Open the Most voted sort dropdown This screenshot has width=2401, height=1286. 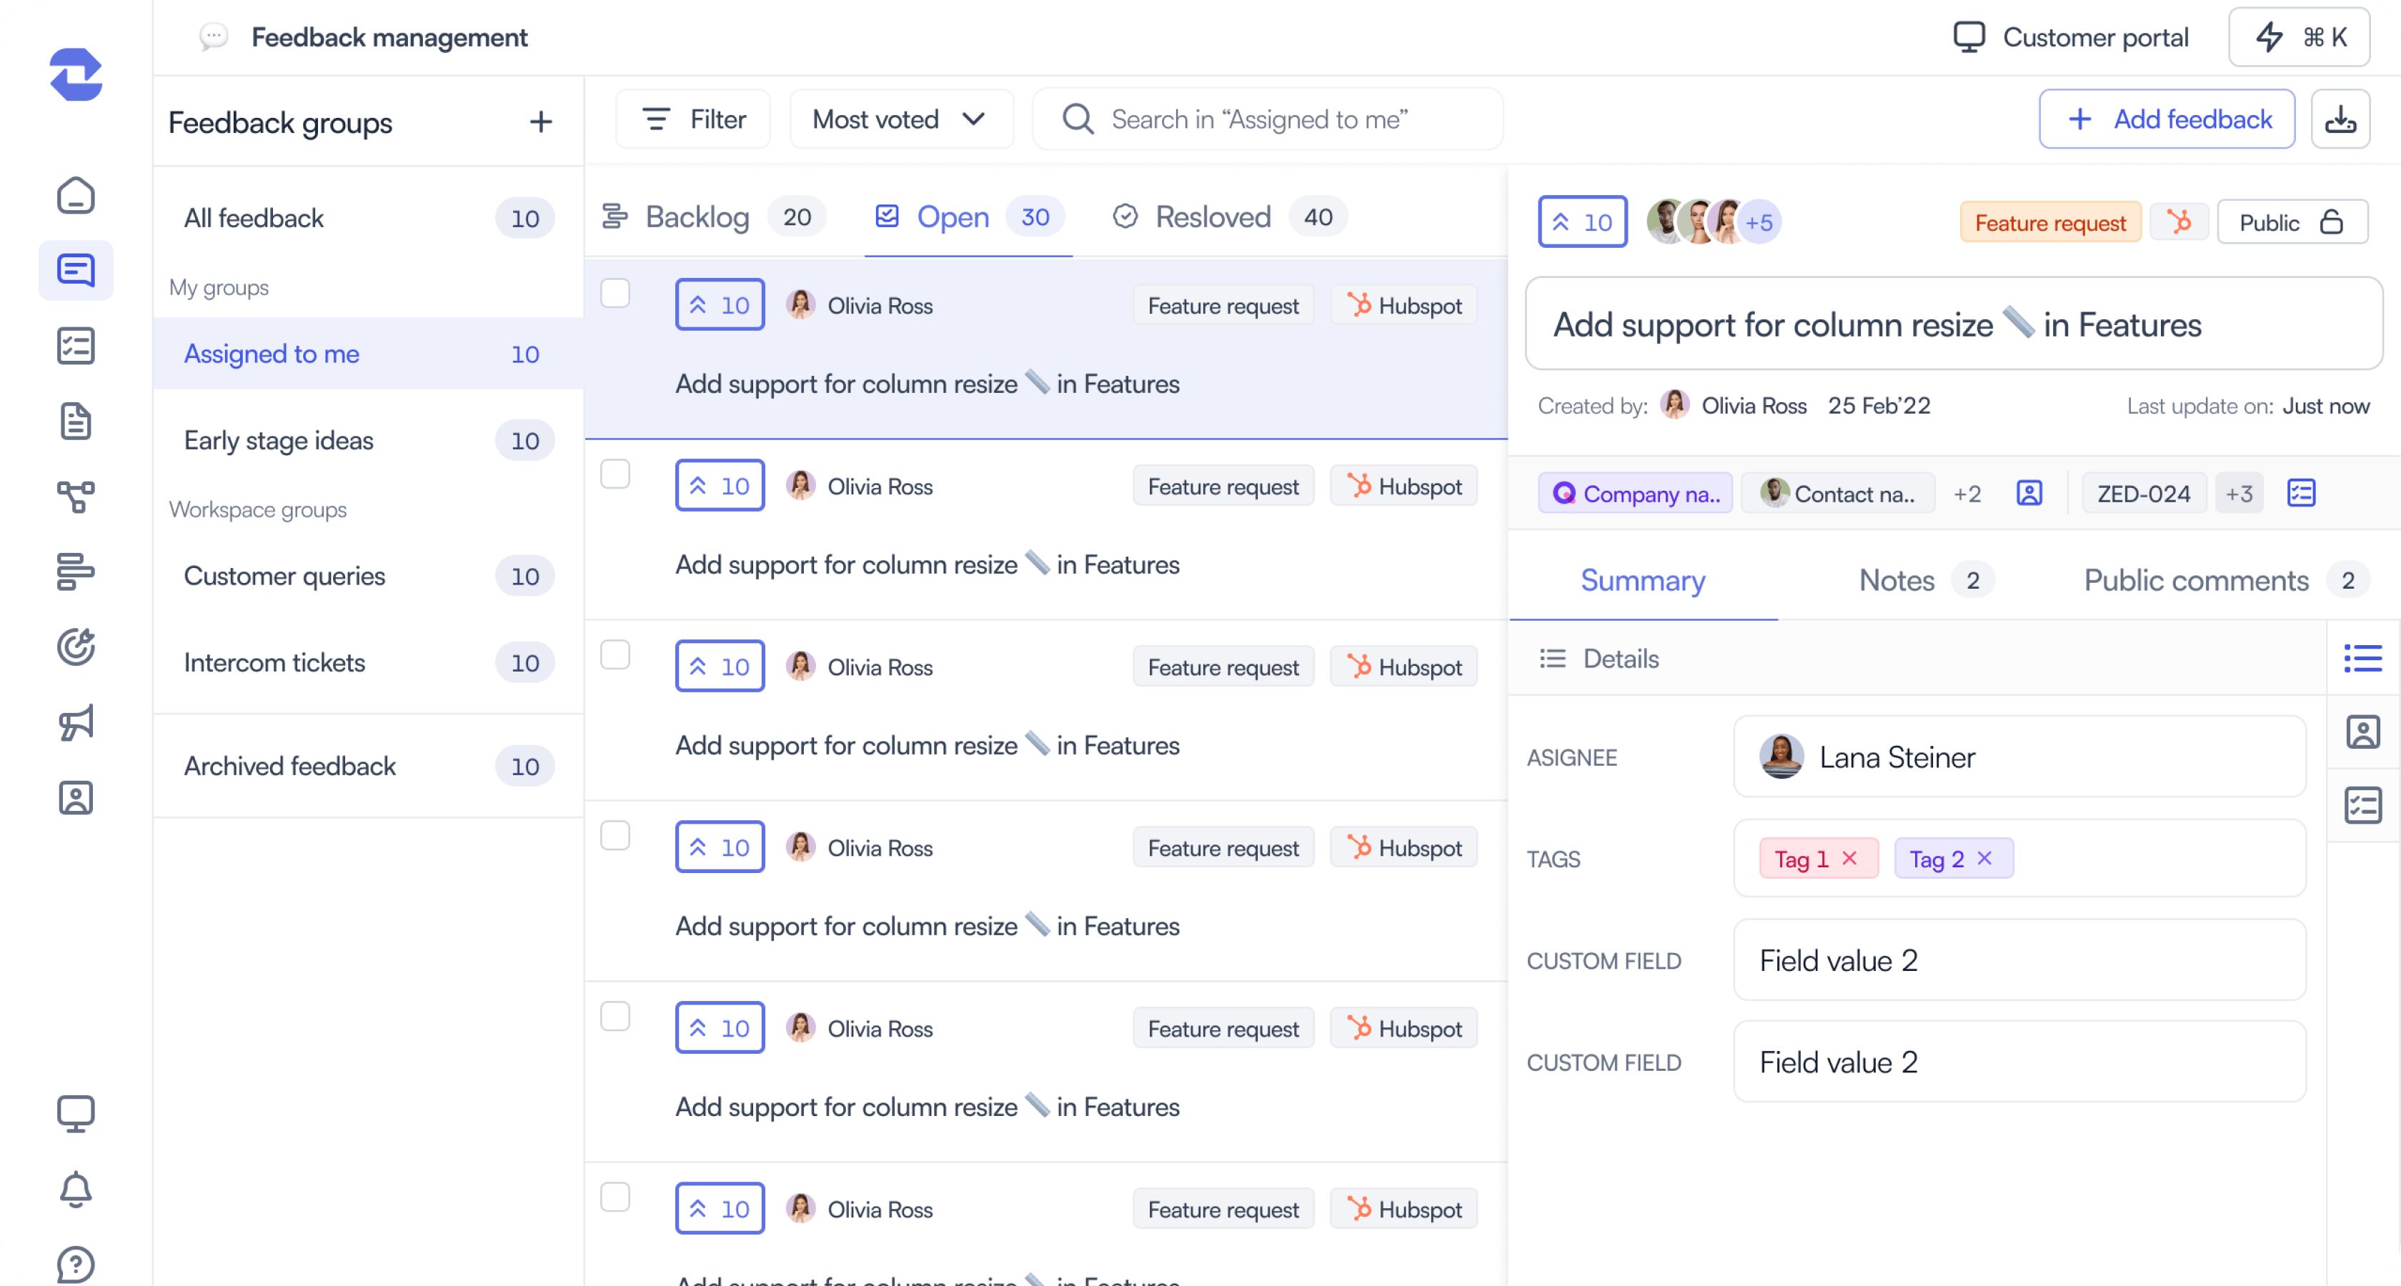(900, 119)
